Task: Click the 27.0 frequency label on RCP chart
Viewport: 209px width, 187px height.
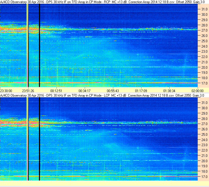Action: (x=204, y=30)
